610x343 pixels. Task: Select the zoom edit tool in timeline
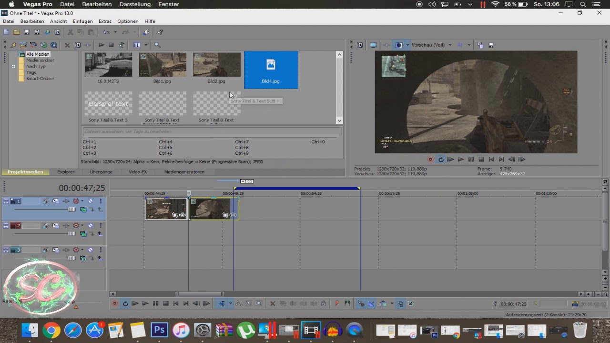pos(259,303)
